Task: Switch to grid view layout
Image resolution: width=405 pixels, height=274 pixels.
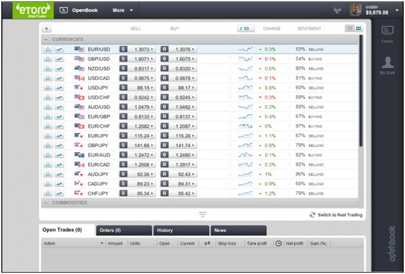Action: pyautogui.click(x=359, y=28)
